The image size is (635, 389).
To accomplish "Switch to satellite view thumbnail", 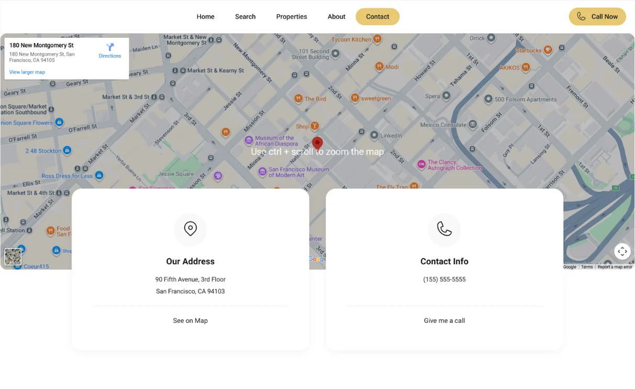I will (x=13, y=256).
